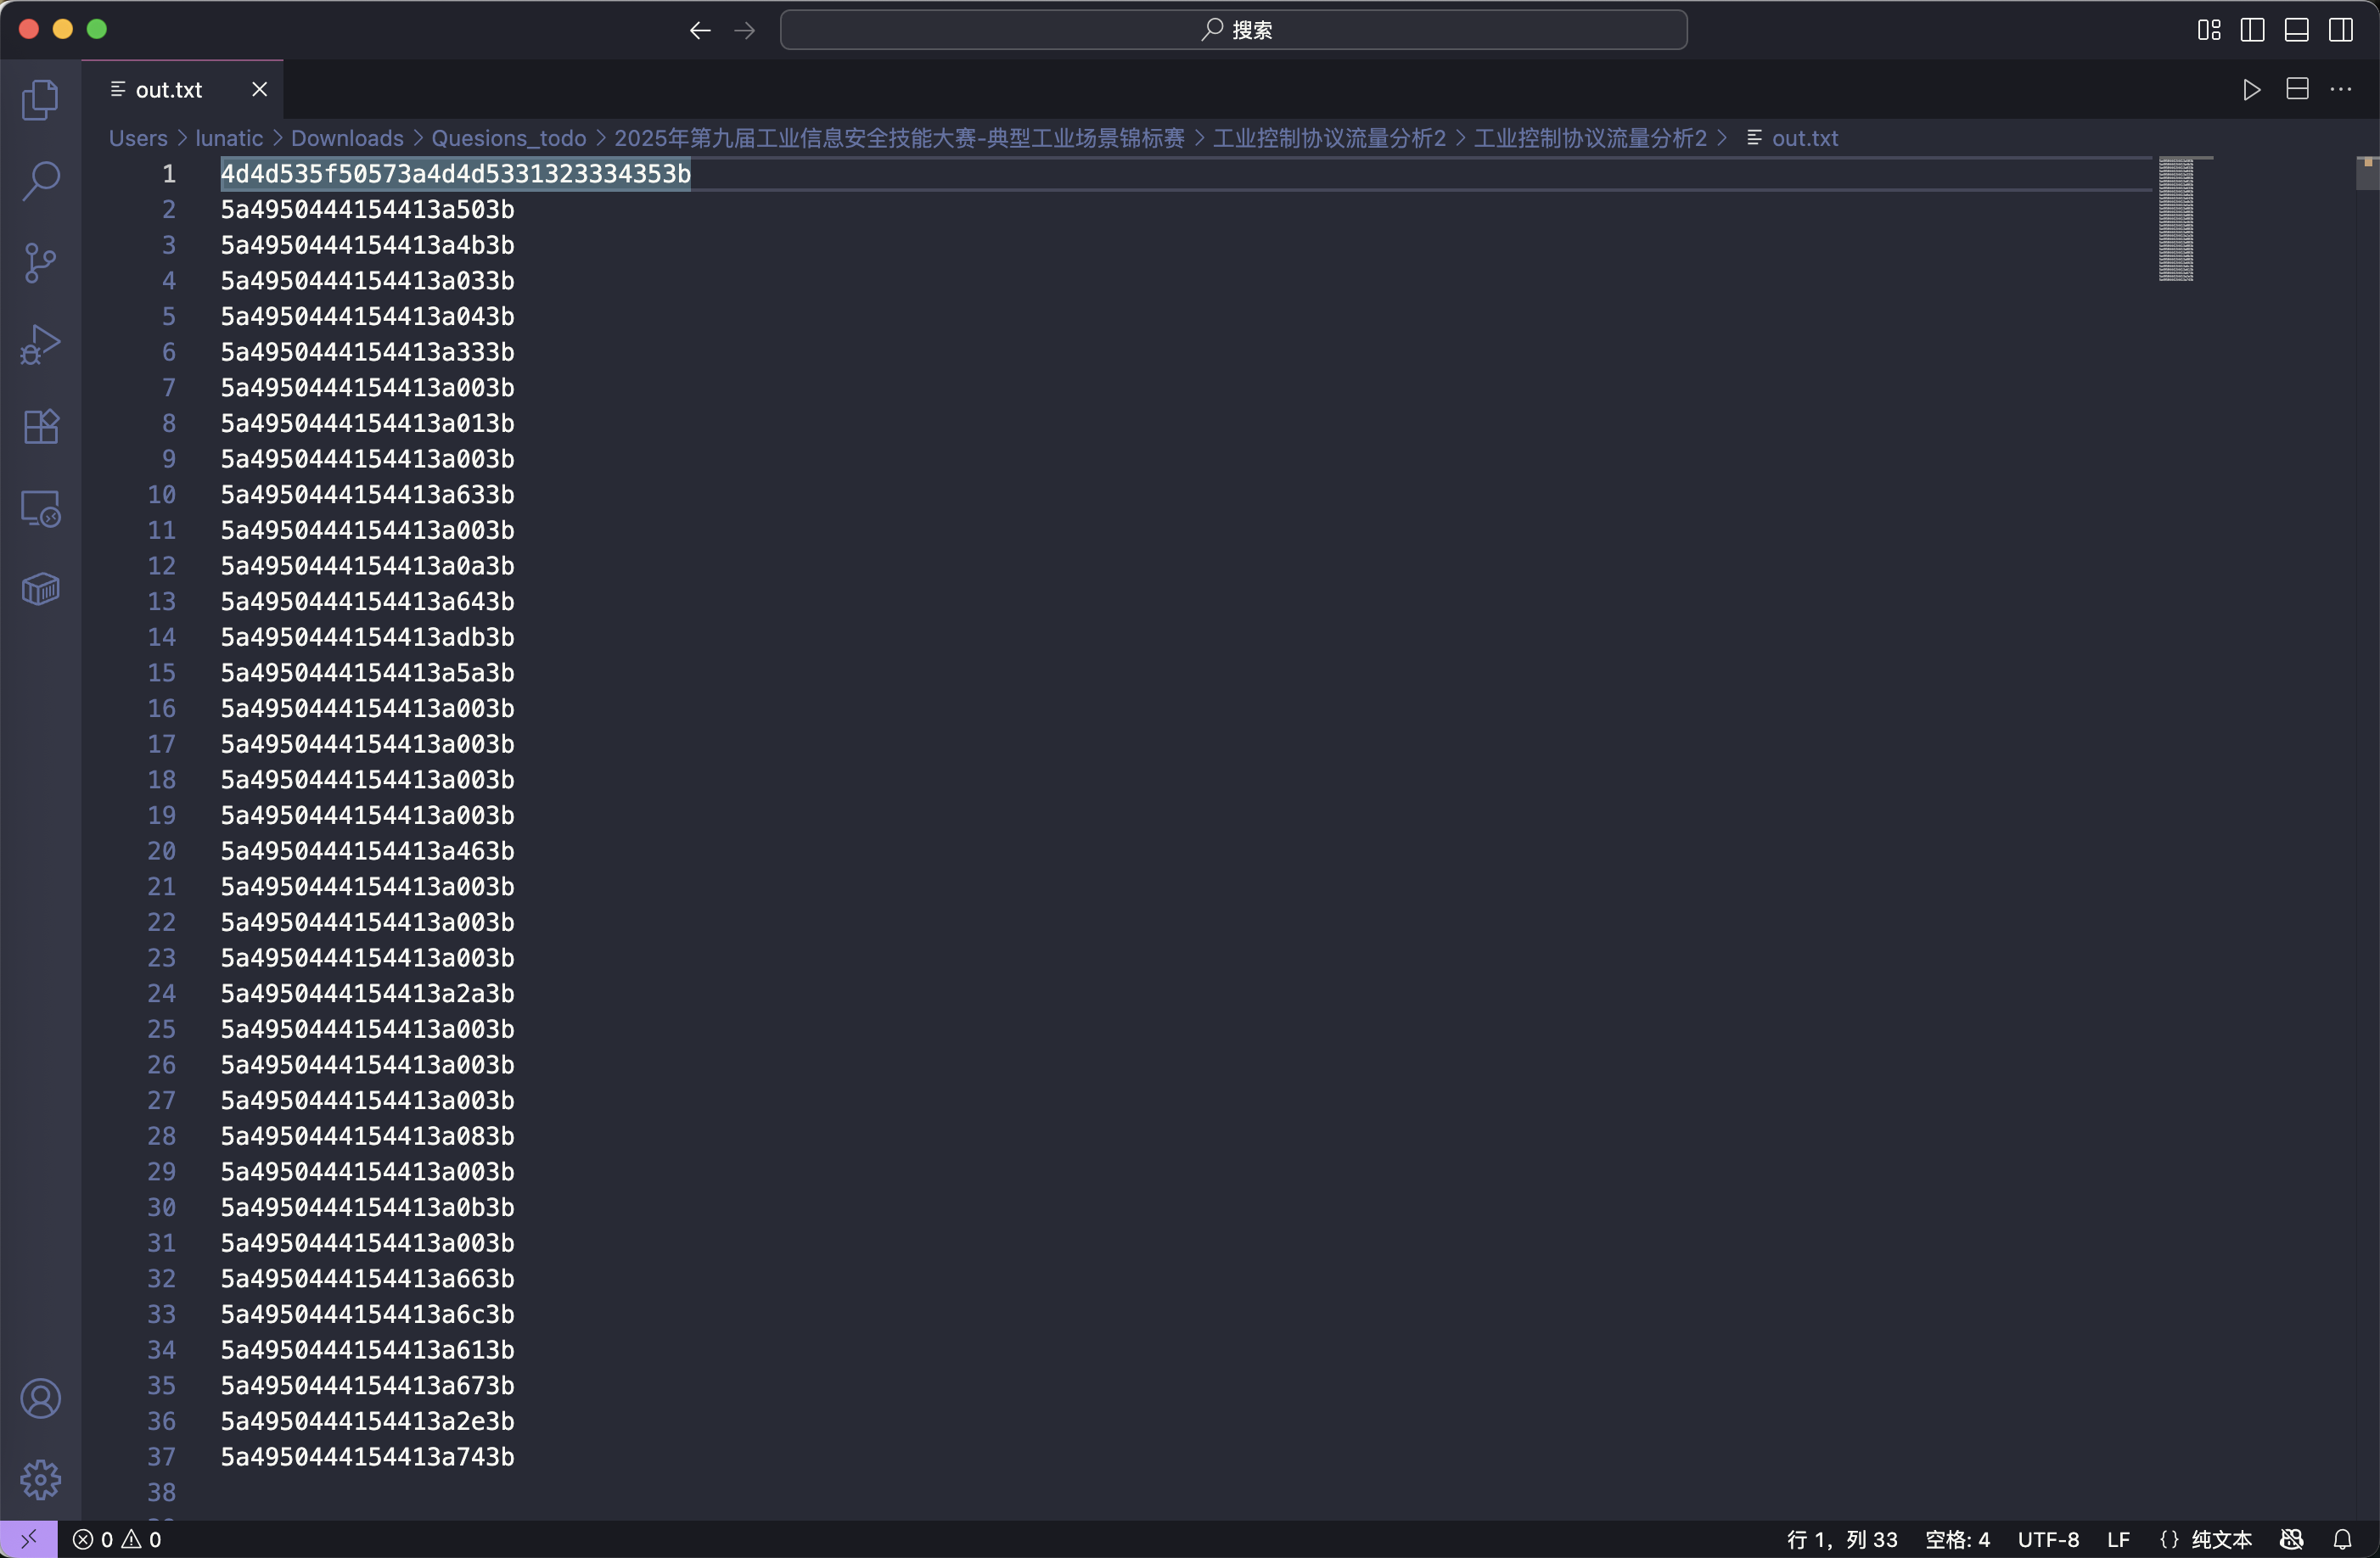Click the Copilot status icon in status bar
This screenshot has height=1558, width=2380.
(2292, 1539)
